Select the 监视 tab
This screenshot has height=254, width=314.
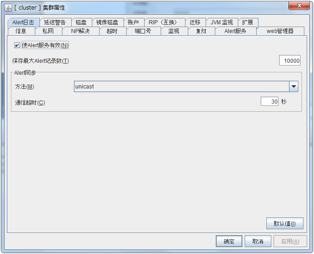coord(174,31)
